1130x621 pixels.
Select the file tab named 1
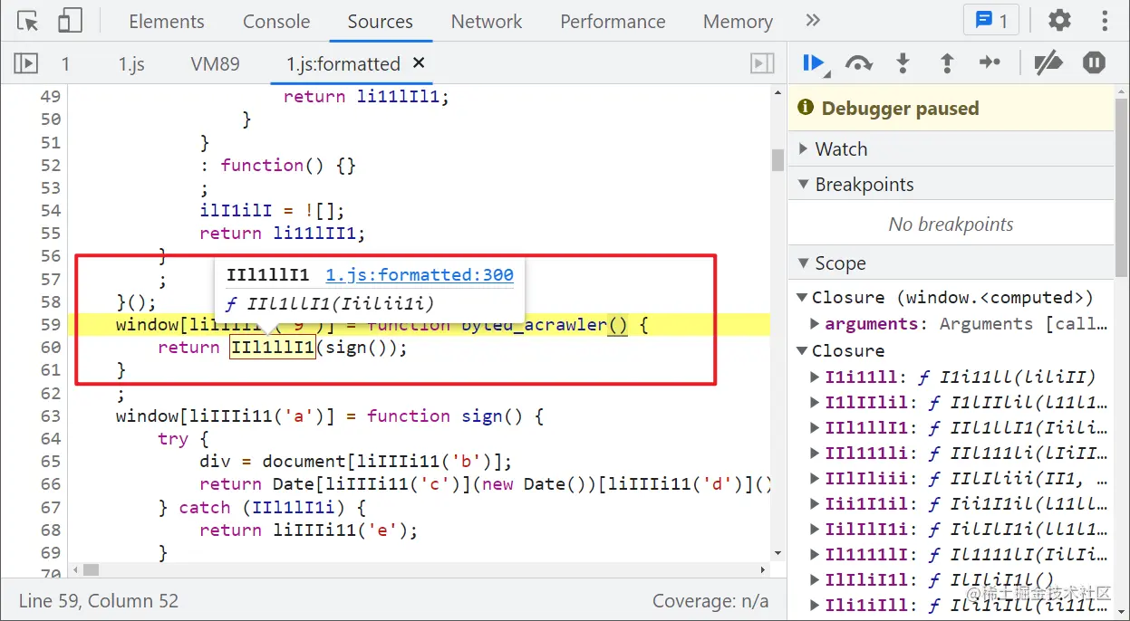click(65, 64)
